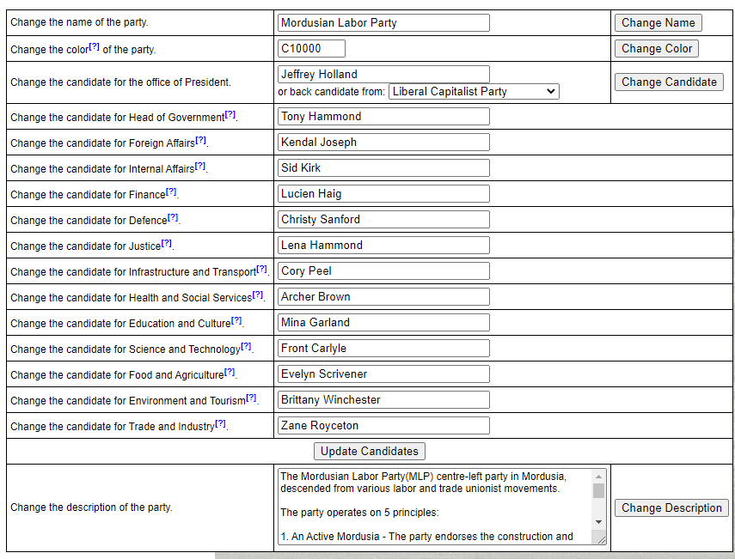Click the President candidate field Jeffrey Holland
735x559 pixels.
coord(383,75)
